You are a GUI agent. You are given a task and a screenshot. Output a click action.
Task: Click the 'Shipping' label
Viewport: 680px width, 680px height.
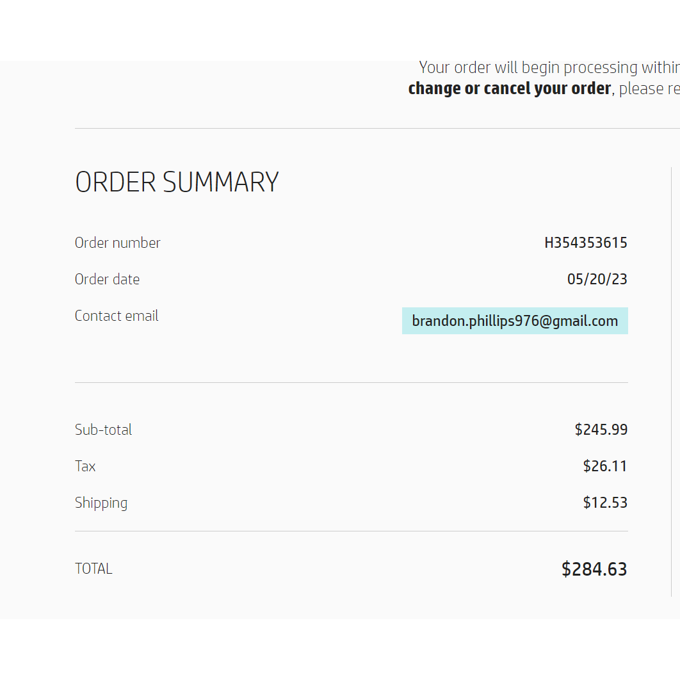tap(101, 503)
